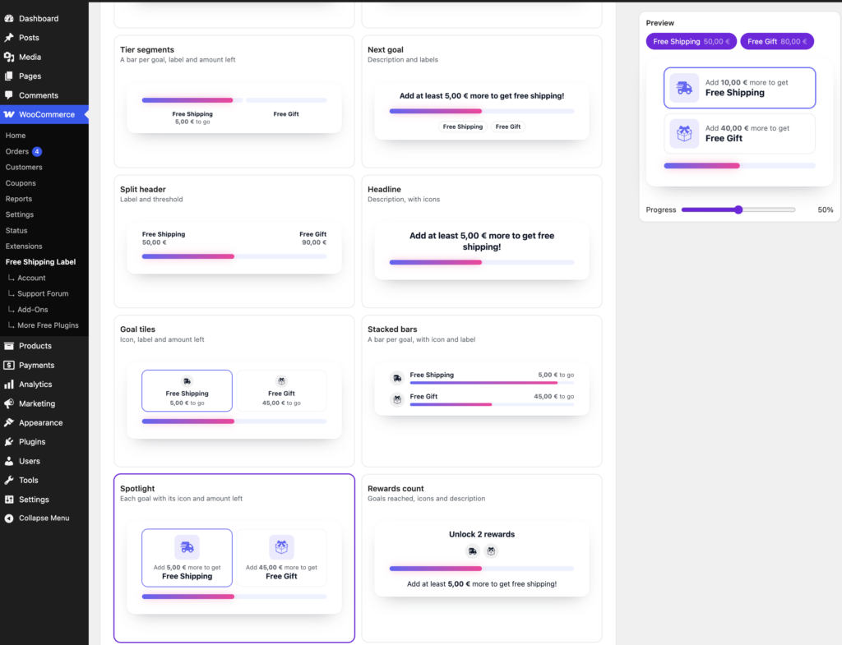Open Free Shipping Label submenu item
842x645 pixels.
coord(40,262)
